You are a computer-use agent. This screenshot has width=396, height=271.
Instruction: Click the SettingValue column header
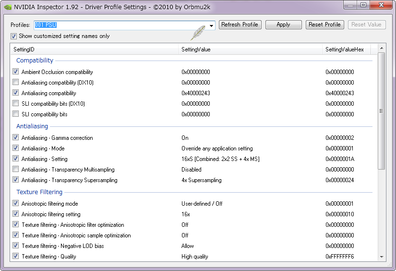[x=250, y=49]
